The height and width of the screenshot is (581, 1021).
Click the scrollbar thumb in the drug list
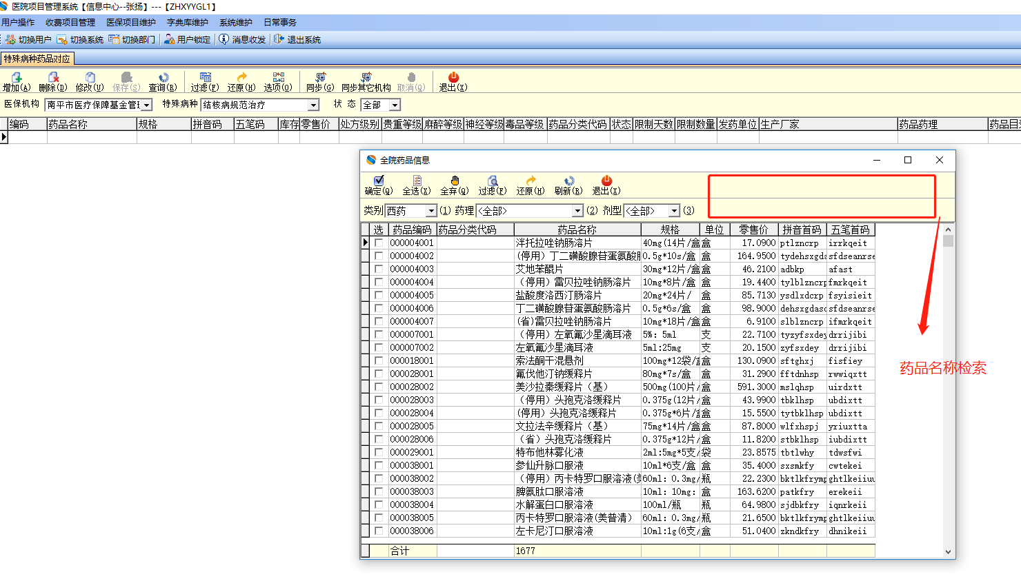[x=949, y=241]
